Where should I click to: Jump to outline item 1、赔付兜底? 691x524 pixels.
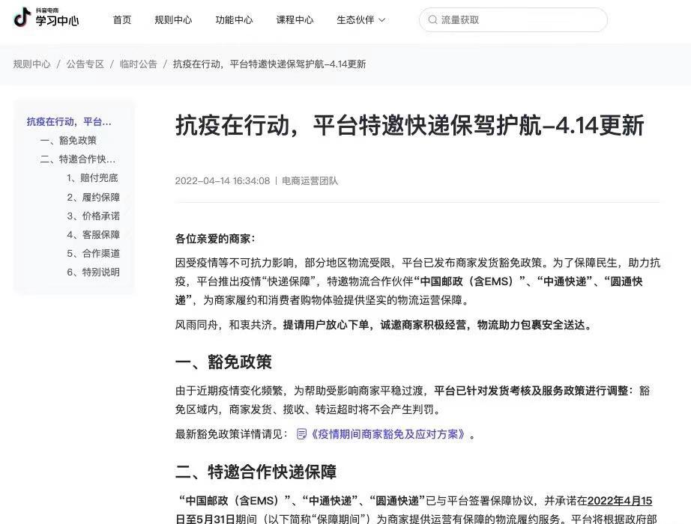[92, 178]
